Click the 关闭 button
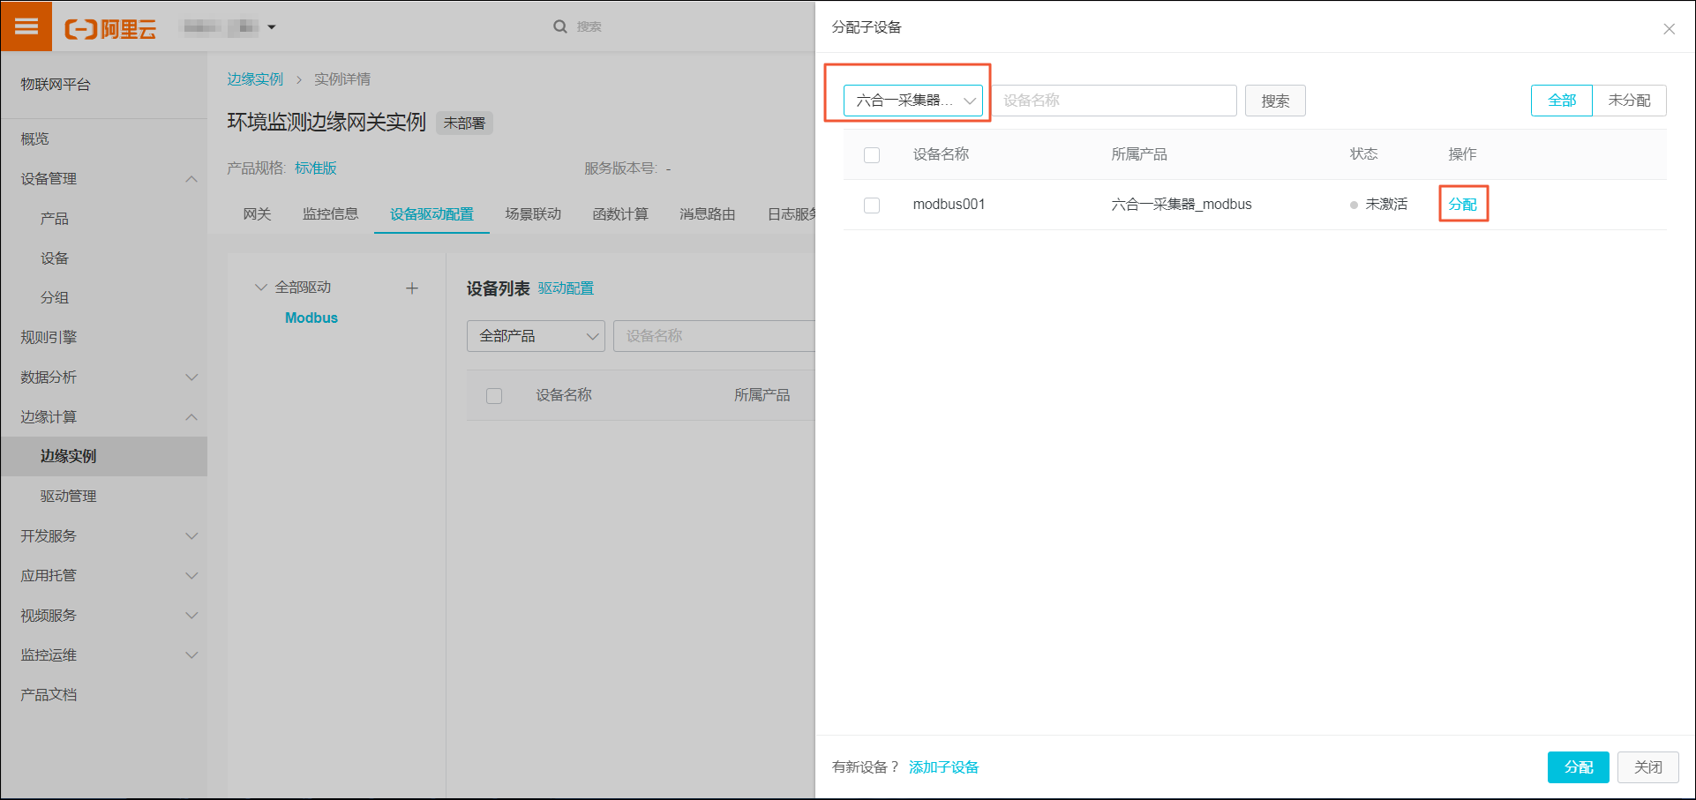The width and height of the screenshot is (1696, 800). click(1648, 767)
